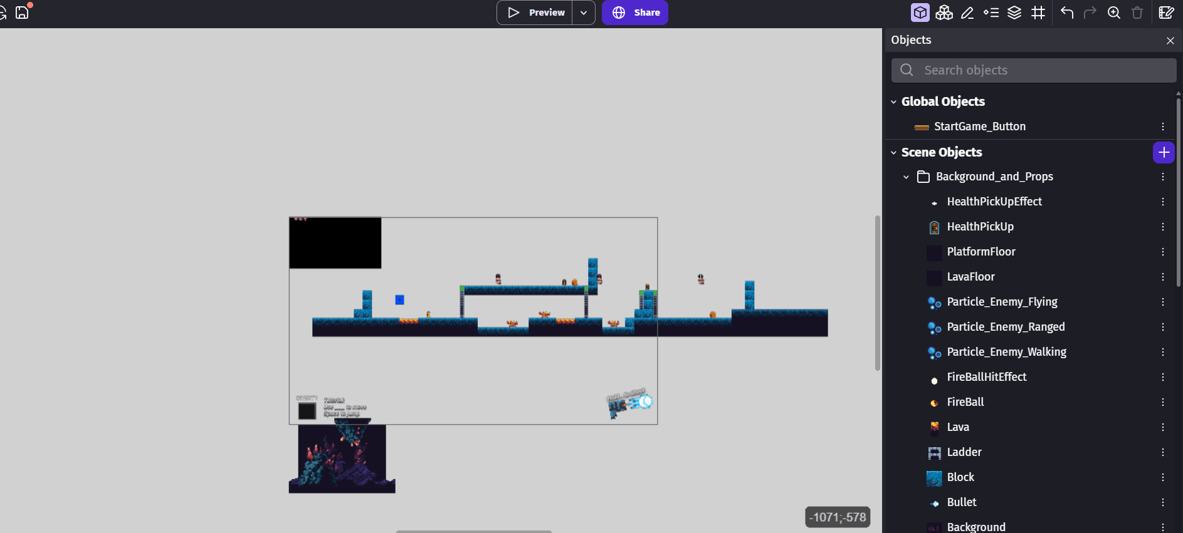This screenshot has width=1183, height=533.
Task: Toggle the grid mask icon
Action: click(x=1038, y=13)
